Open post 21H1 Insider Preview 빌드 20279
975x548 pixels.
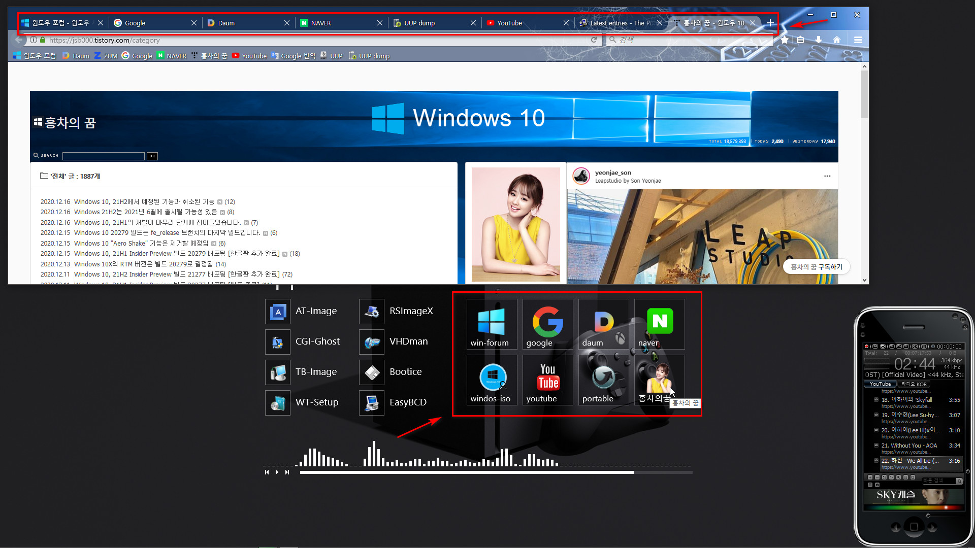coord(177,254)
